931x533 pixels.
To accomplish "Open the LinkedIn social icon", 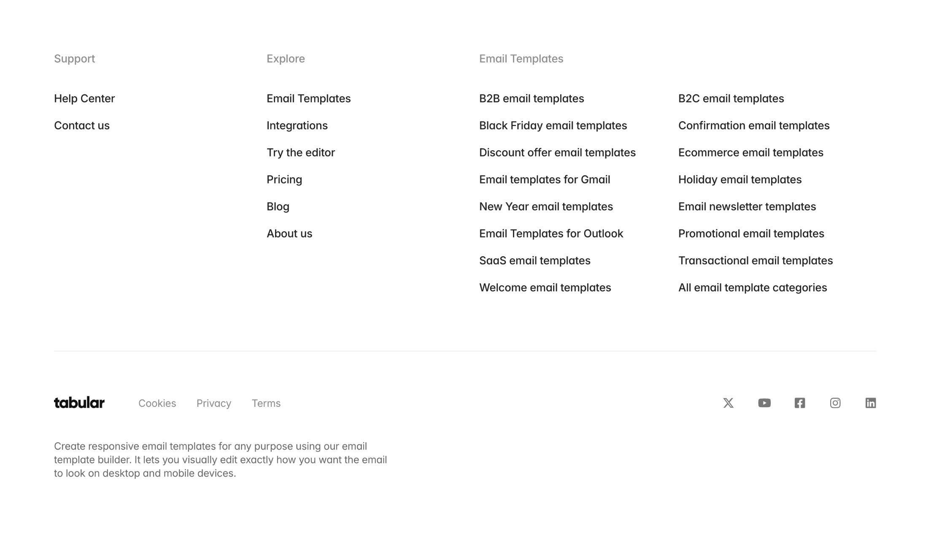I will point(870,403).
